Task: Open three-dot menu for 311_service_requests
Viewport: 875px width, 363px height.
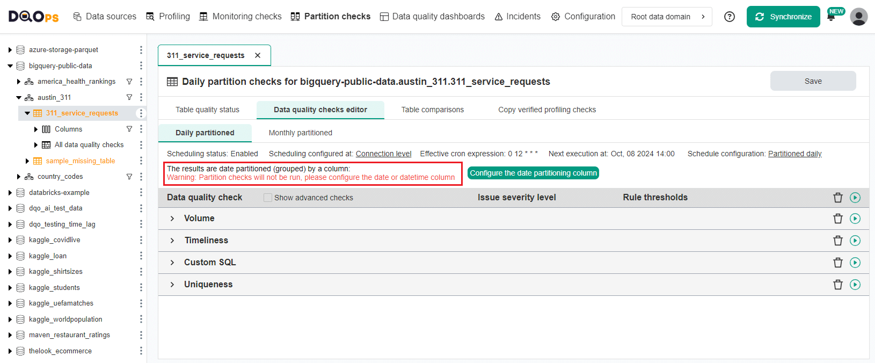Action: coord(141,113)
